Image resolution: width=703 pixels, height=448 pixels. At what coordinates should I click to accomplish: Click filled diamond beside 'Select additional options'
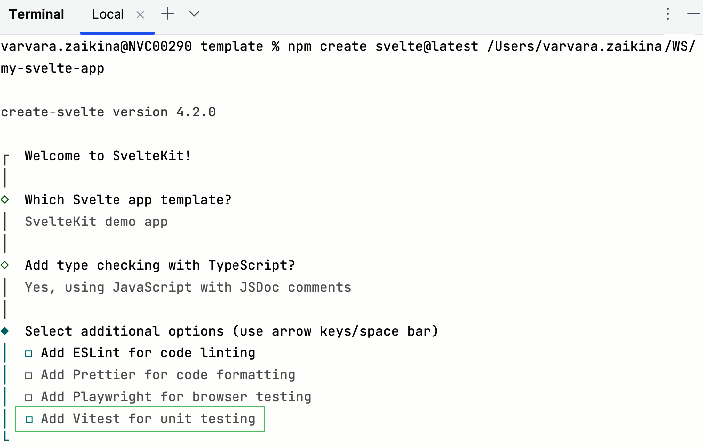(5, 331)
